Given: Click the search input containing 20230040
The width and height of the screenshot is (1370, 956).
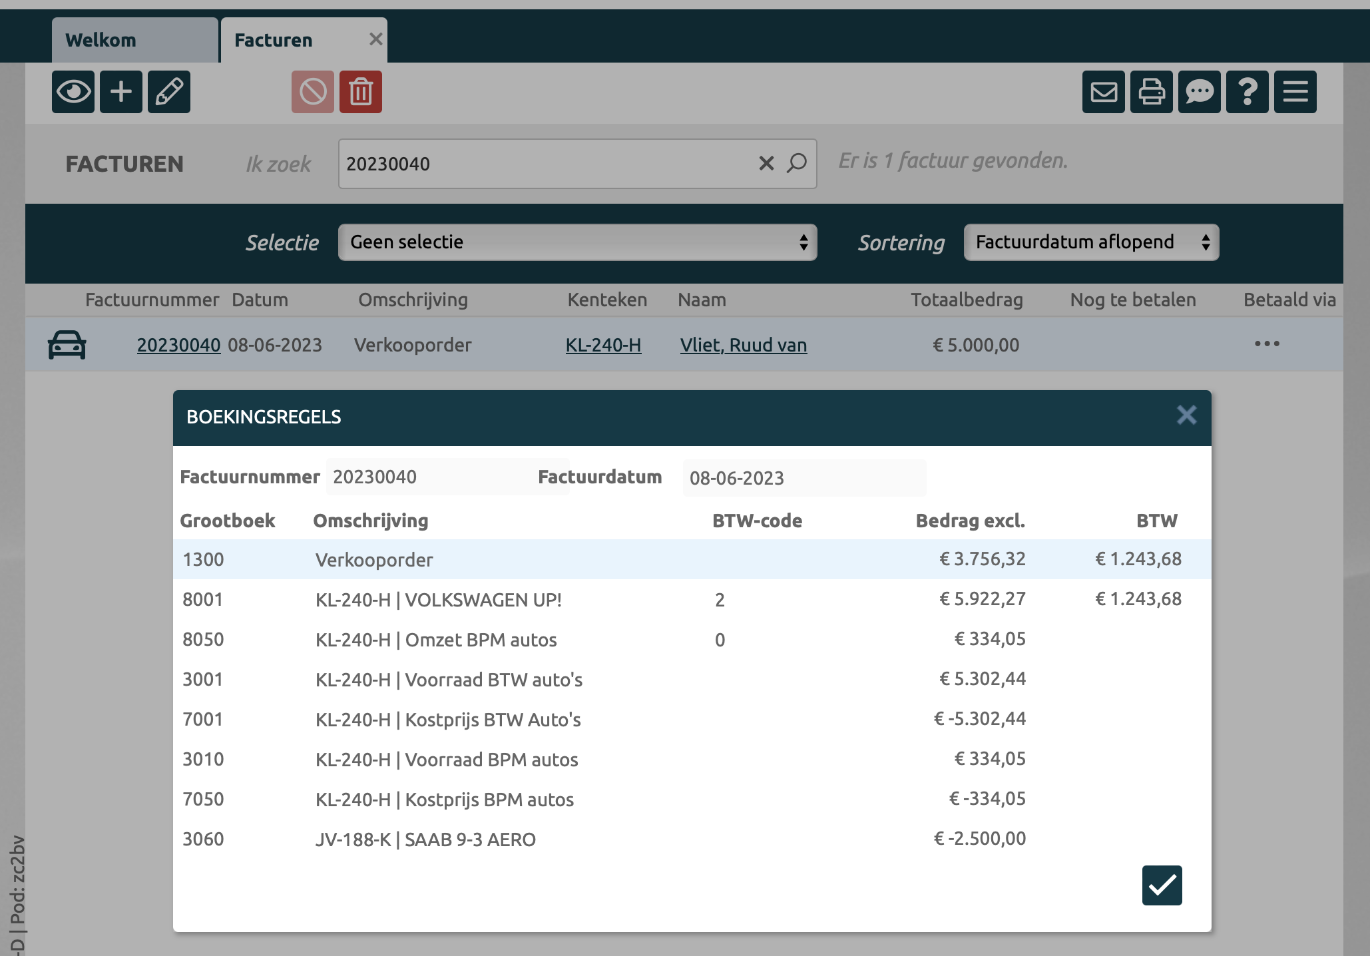Looking at the screenshot, I should pyautogui.click(x=546, y=164).
